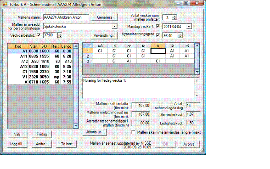Enable Mallen skall inte användas längre checkbox
This screenshot has width=270, height=169.
tap(133, 132)
